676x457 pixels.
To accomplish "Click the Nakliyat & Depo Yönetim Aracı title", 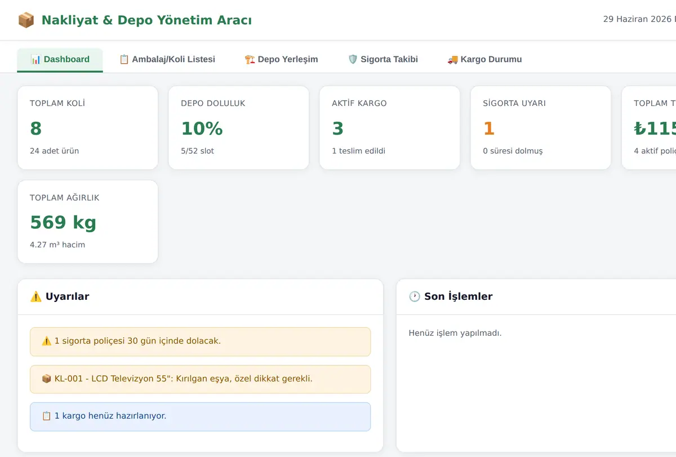I will (146, 20).
